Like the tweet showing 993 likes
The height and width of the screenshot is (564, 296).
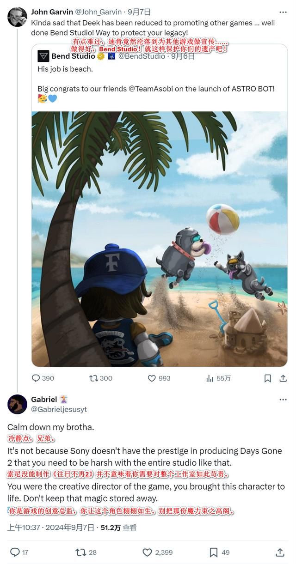tap(152, 378)
